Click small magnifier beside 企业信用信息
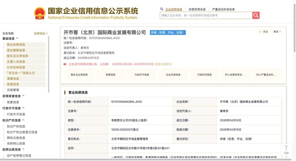Screen dimensions: 296x161 point(162,9)
